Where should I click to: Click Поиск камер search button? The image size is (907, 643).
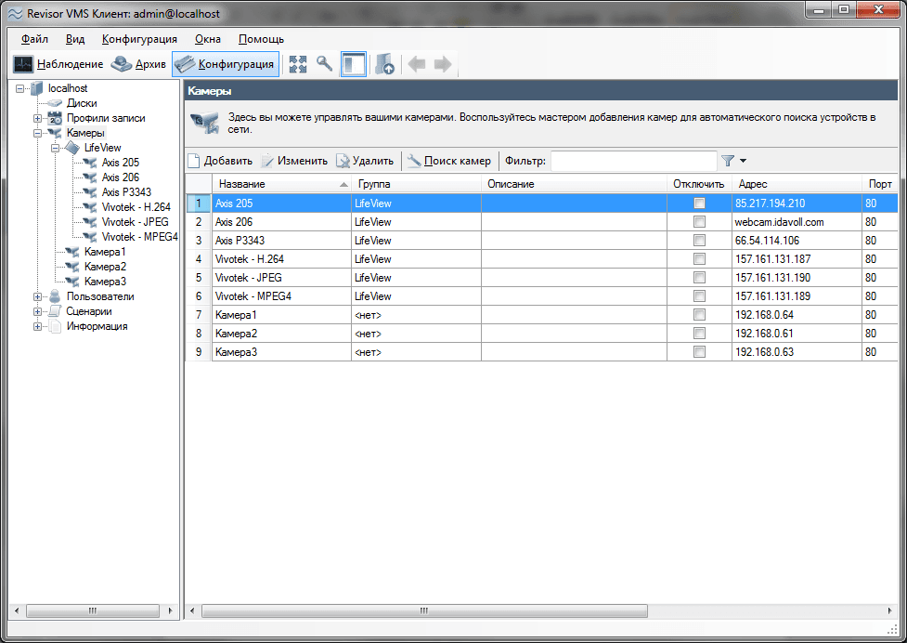(x=449, y=161)
